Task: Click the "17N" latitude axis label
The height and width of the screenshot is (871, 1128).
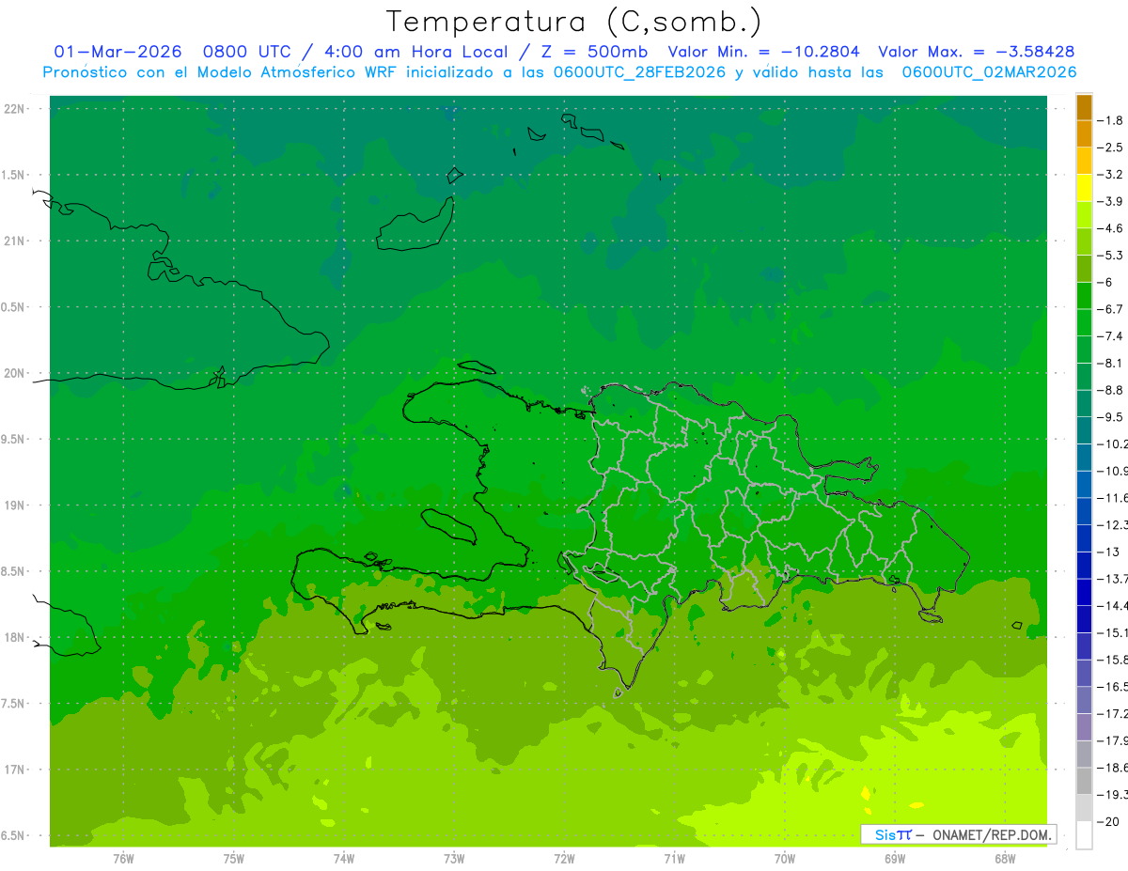Action: pos(14,770)
